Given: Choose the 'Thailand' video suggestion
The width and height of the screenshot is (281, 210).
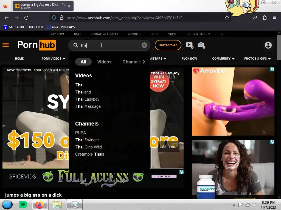Looking at the screenshot, I should click(x=83, y=92).
